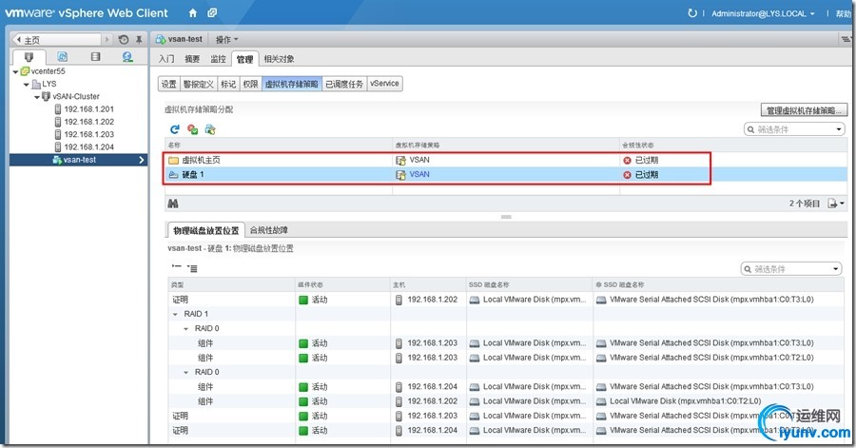Open the 相关对象 tab
This screenshot has width=856, height=448.
click(x=279, y=59)
